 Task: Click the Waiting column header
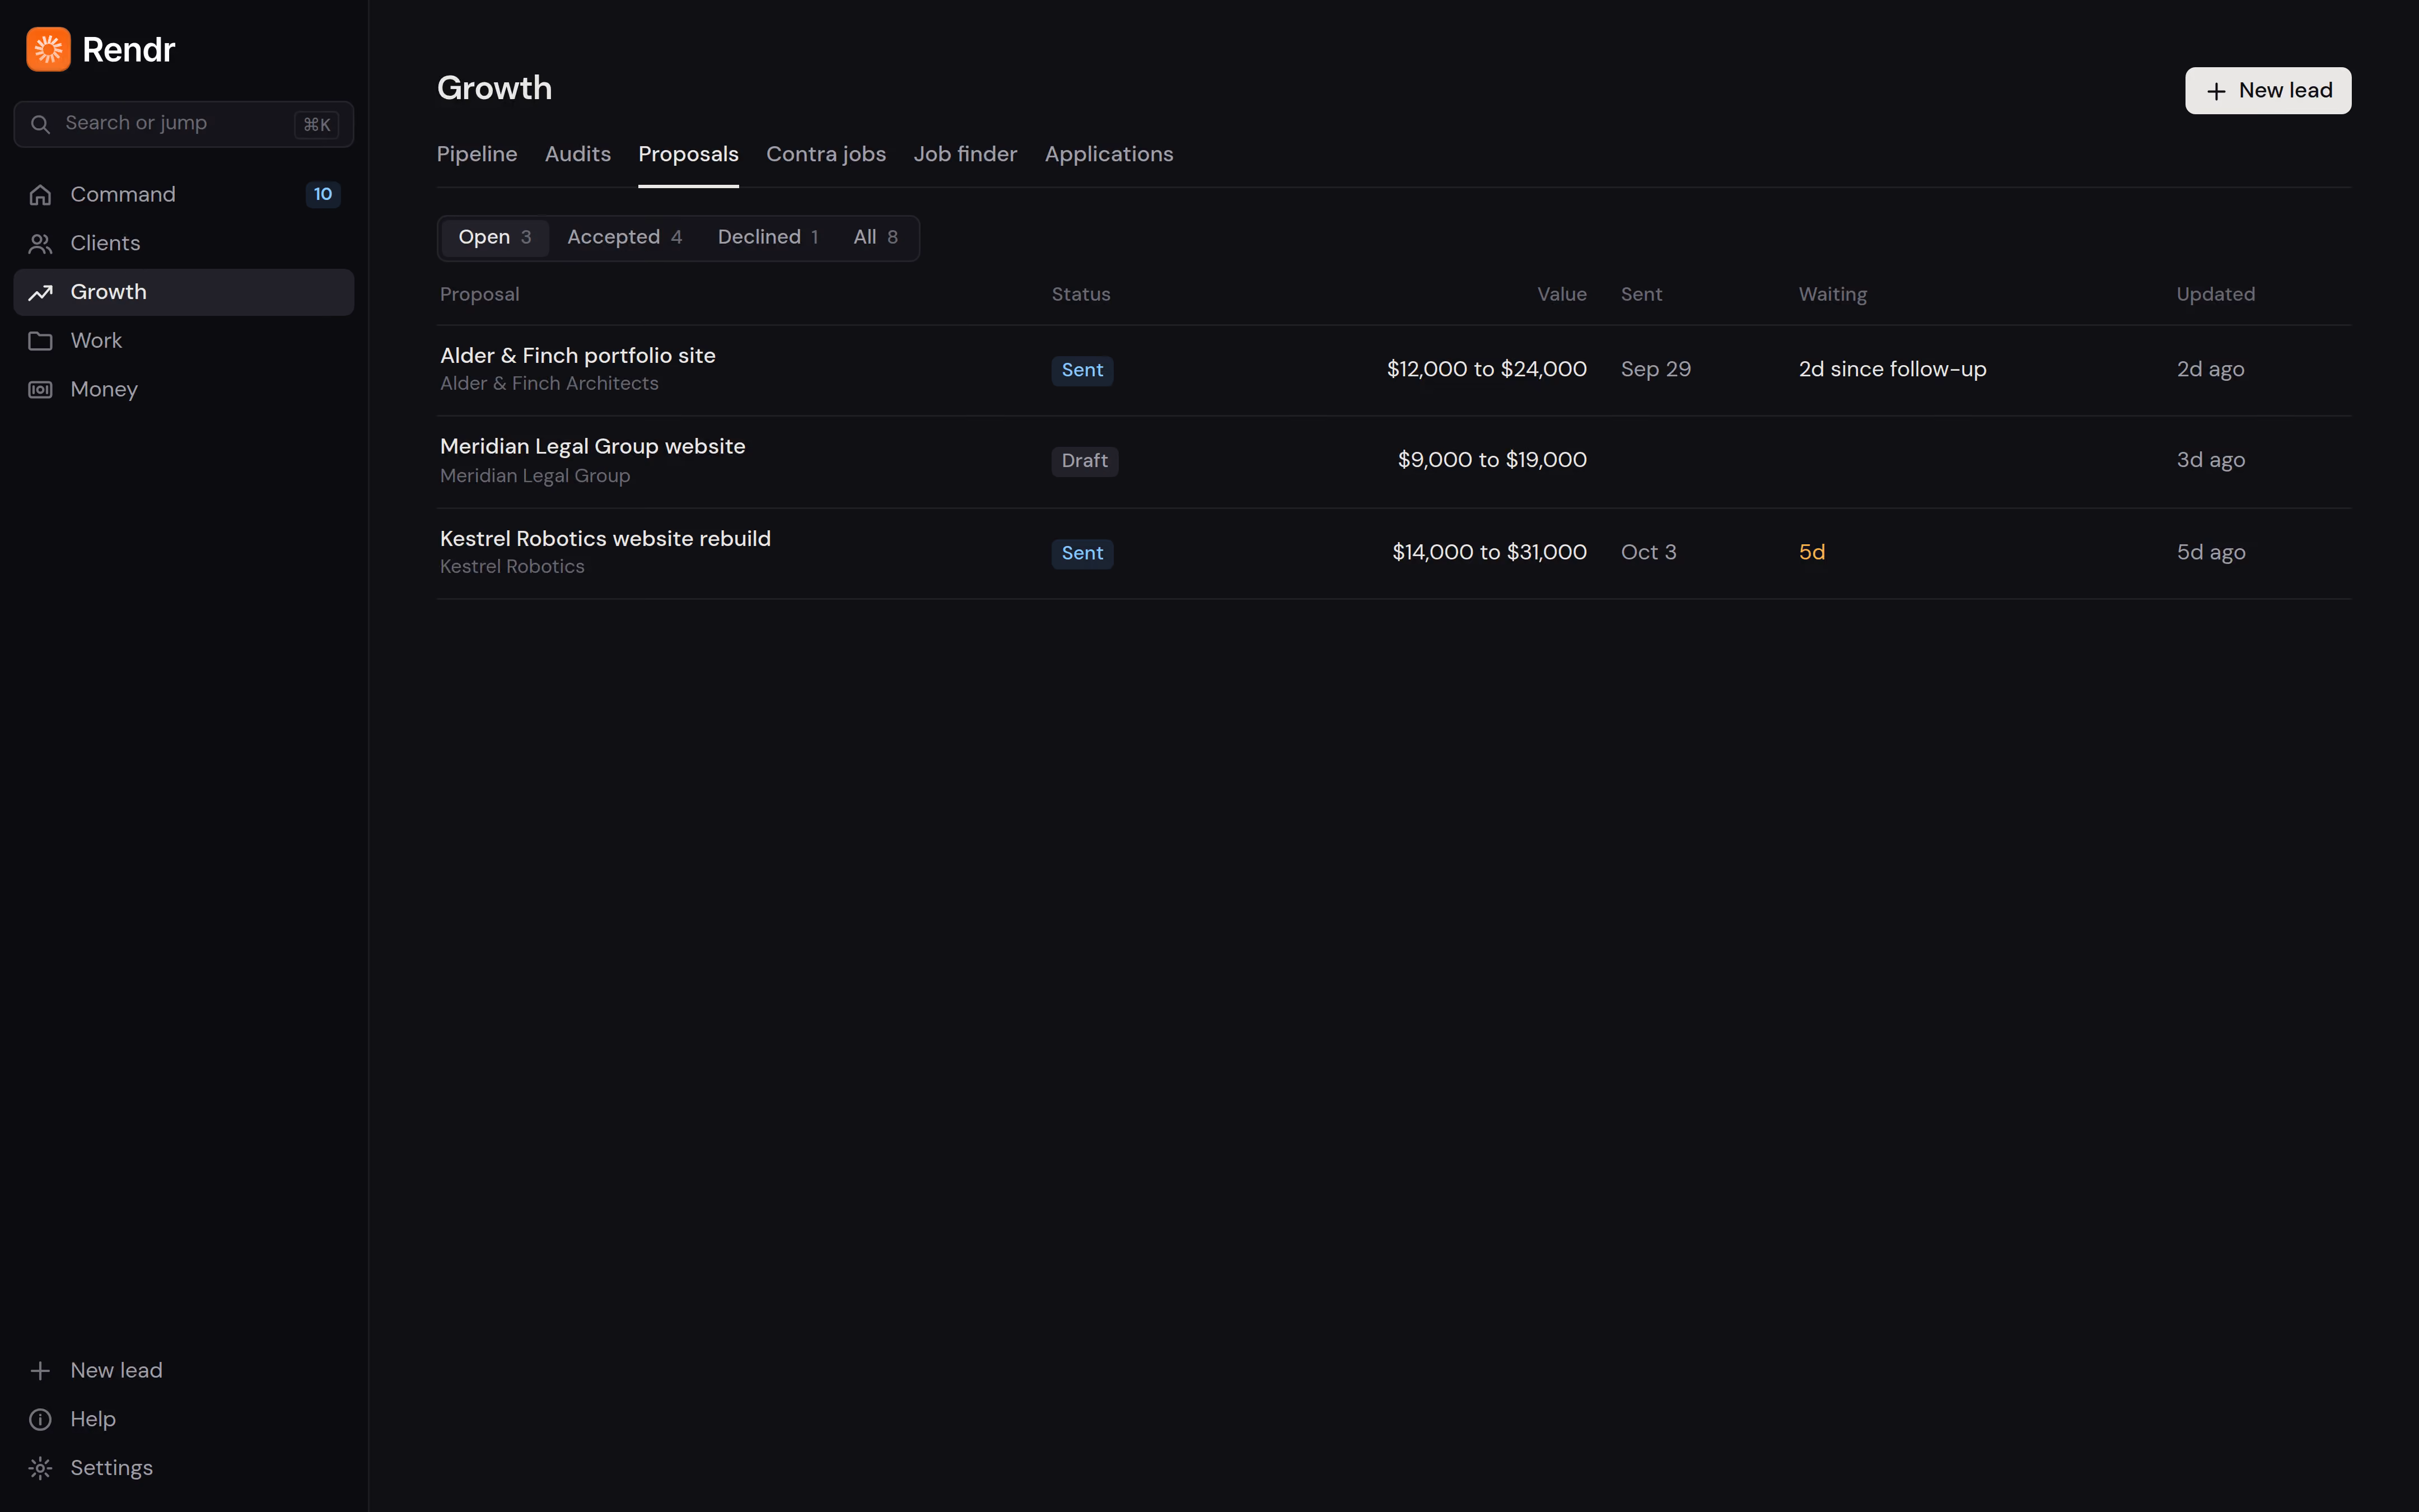click(x=1832, y=294)
